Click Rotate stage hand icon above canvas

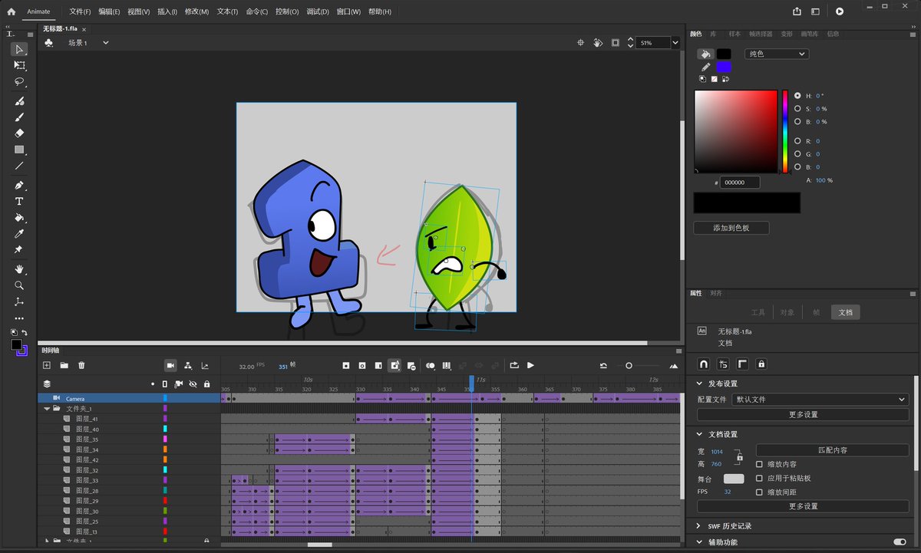coord(598,43)
